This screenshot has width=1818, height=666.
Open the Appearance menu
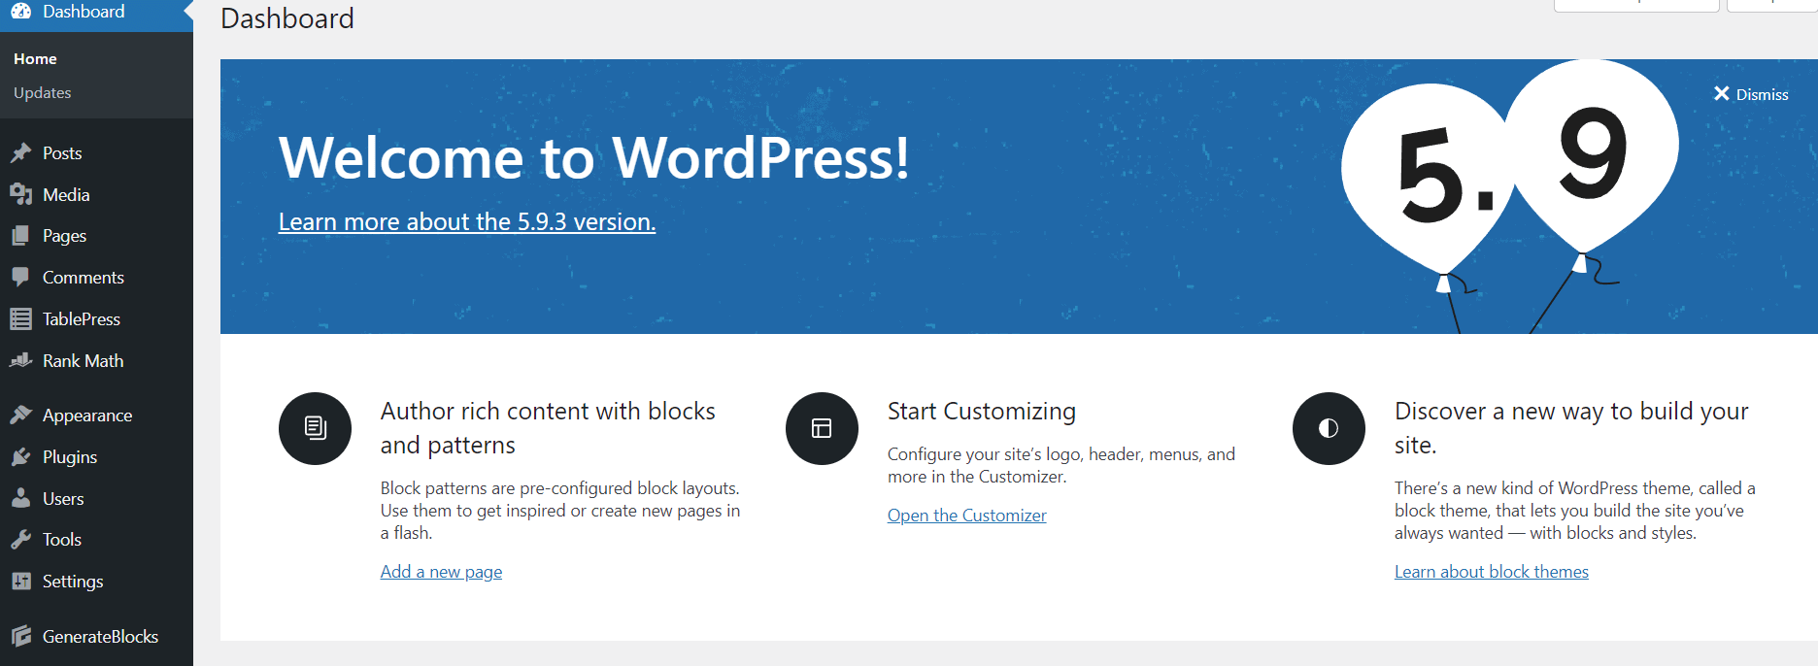[96, 416]
